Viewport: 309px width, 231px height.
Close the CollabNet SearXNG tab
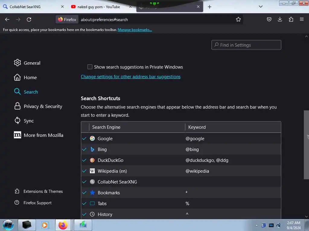(62, 7)
